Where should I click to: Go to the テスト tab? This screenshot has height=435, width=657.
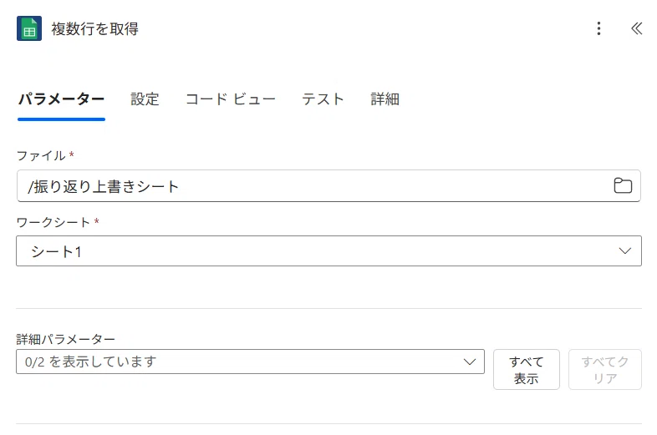pyautogui.click(x=323, y=99)
